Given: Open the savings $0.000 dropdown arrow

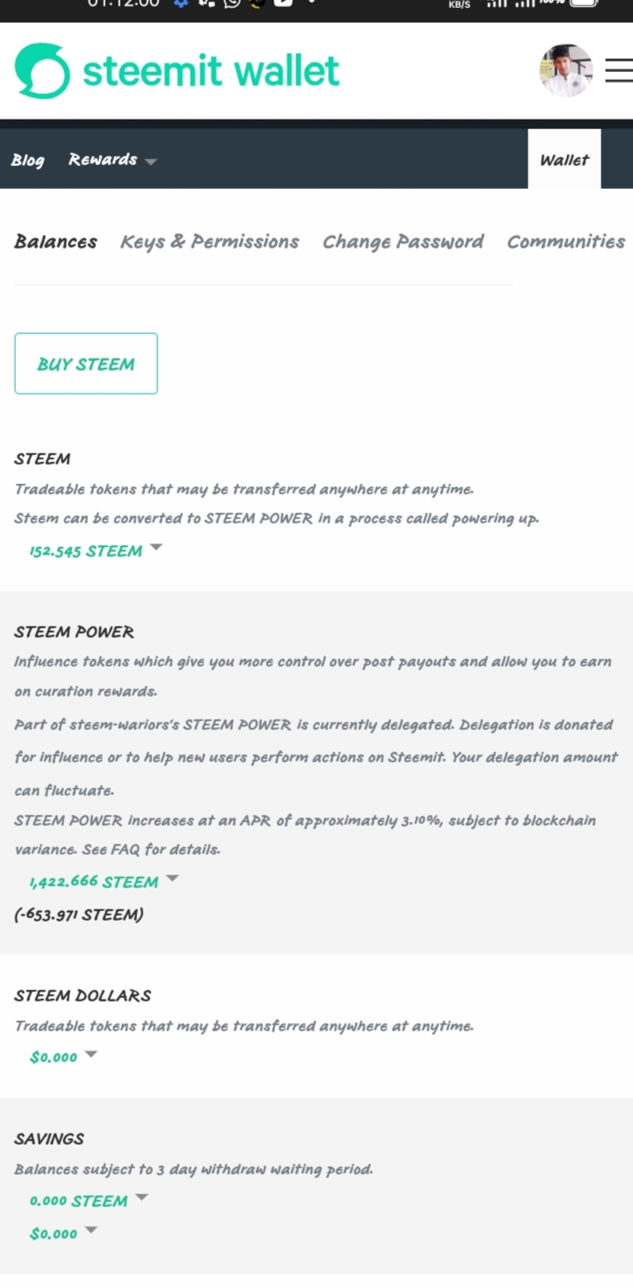Looking at the screenshot, I should (x=91, y=1229).
